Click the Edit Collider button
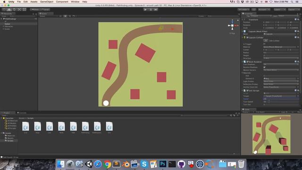Viewport: 302px width, 170px height. tap(266, 41)
